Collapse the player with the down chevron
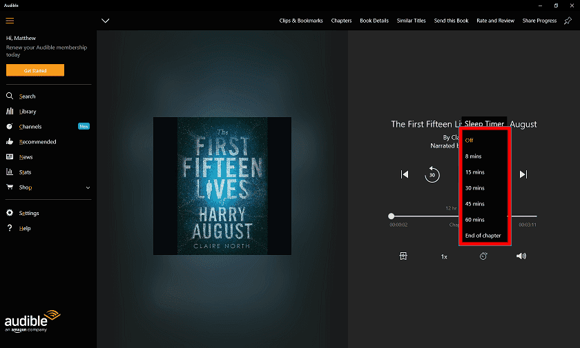Viewport: 580px width, 348px height. (106, 21)
